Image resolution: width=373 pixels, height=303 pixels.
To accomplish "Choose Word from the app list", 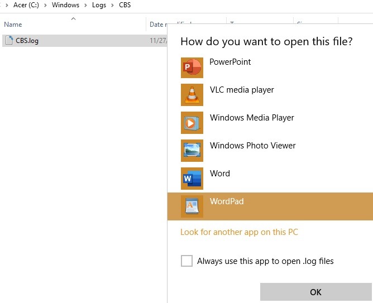I will pos(220,174).
